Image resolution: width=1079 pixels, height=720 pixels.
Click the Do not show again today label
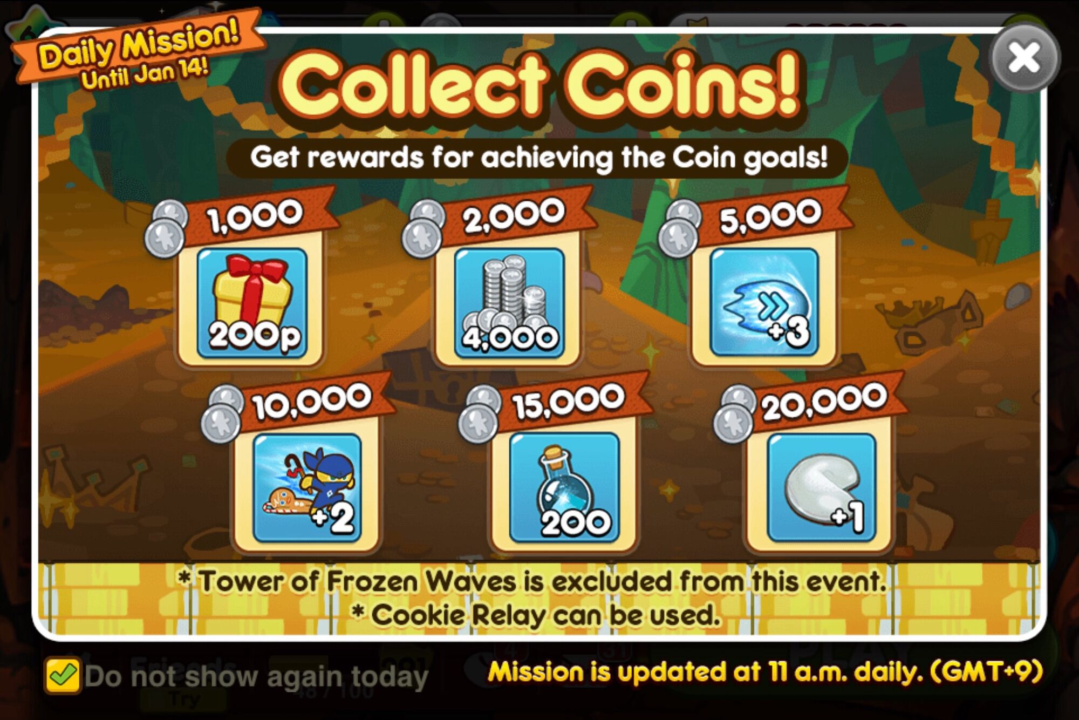pyautogui.click(x=256, y=676)
